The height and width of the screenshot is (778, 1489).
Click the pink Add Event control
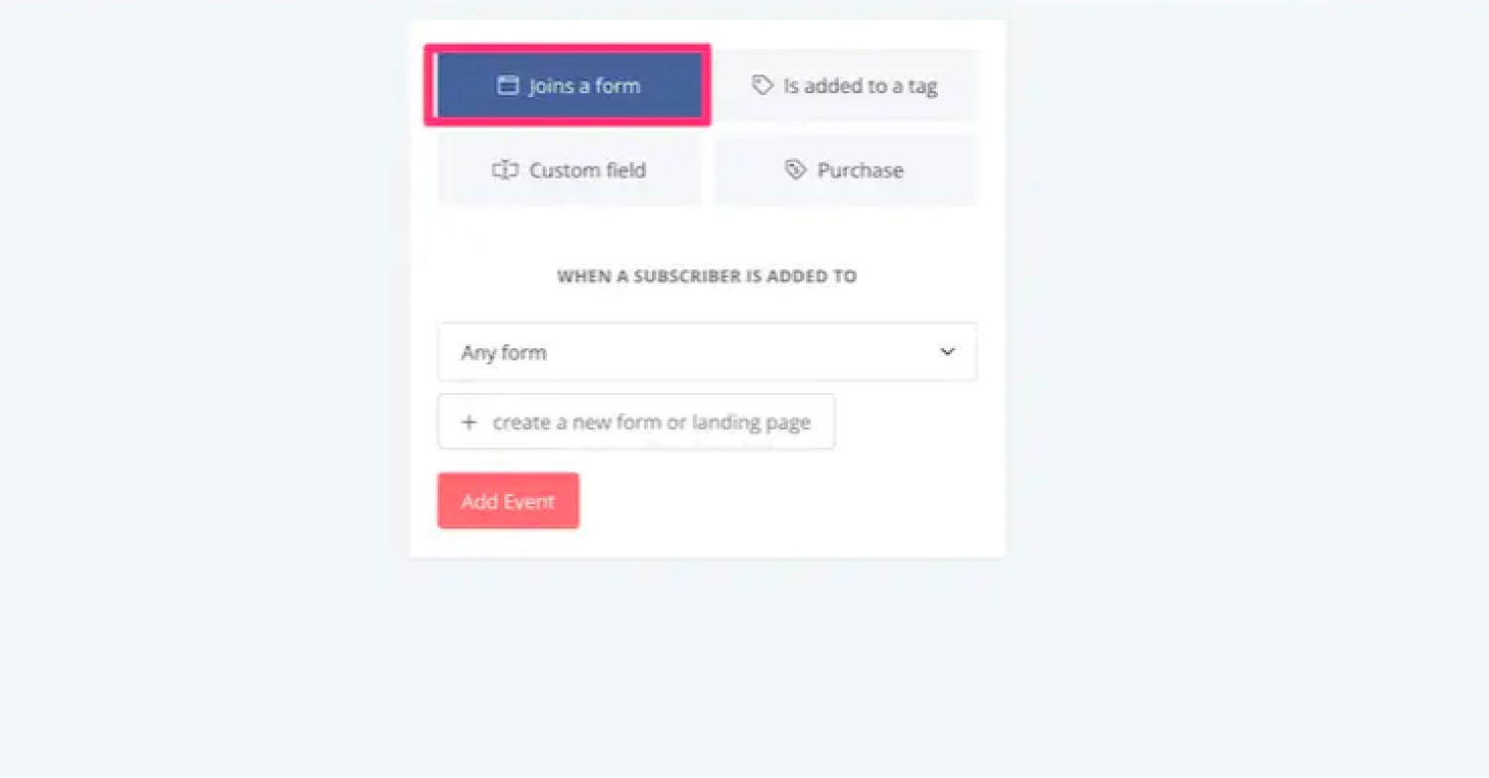pos(507,500)
